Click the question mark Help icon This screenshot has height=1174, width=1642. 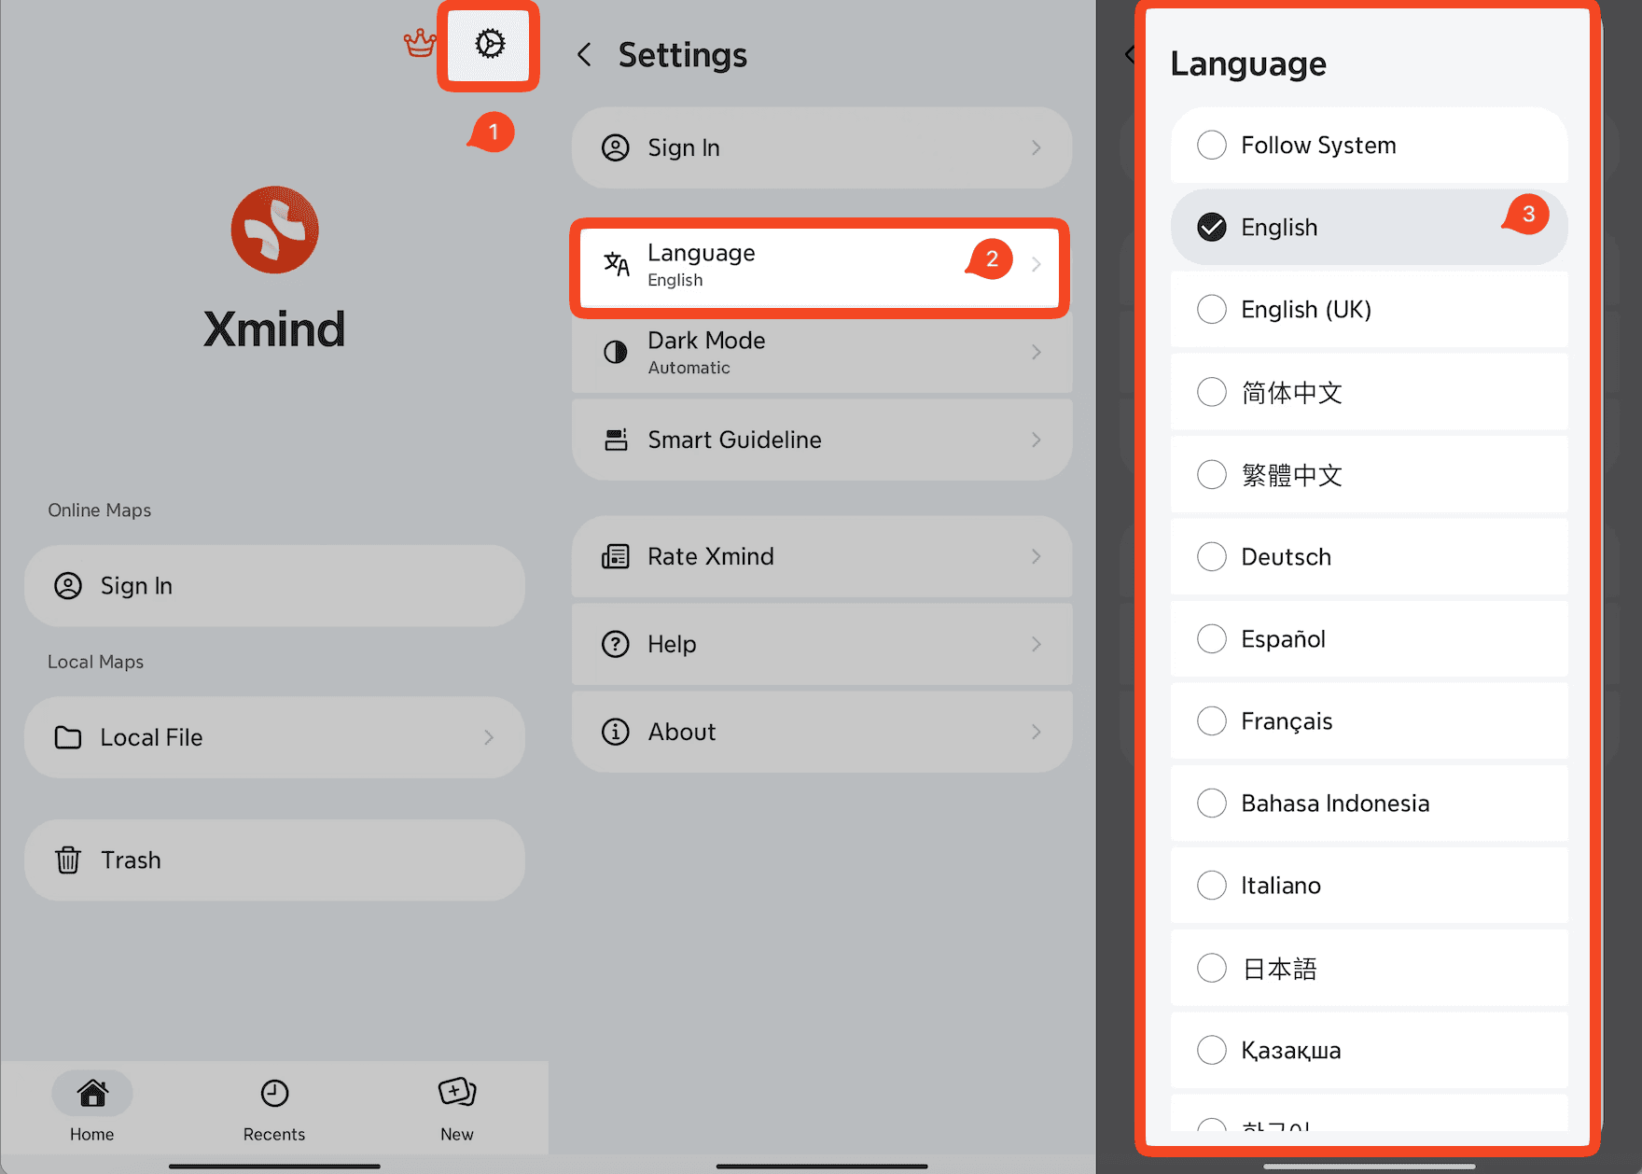click(x=616, y=644)
